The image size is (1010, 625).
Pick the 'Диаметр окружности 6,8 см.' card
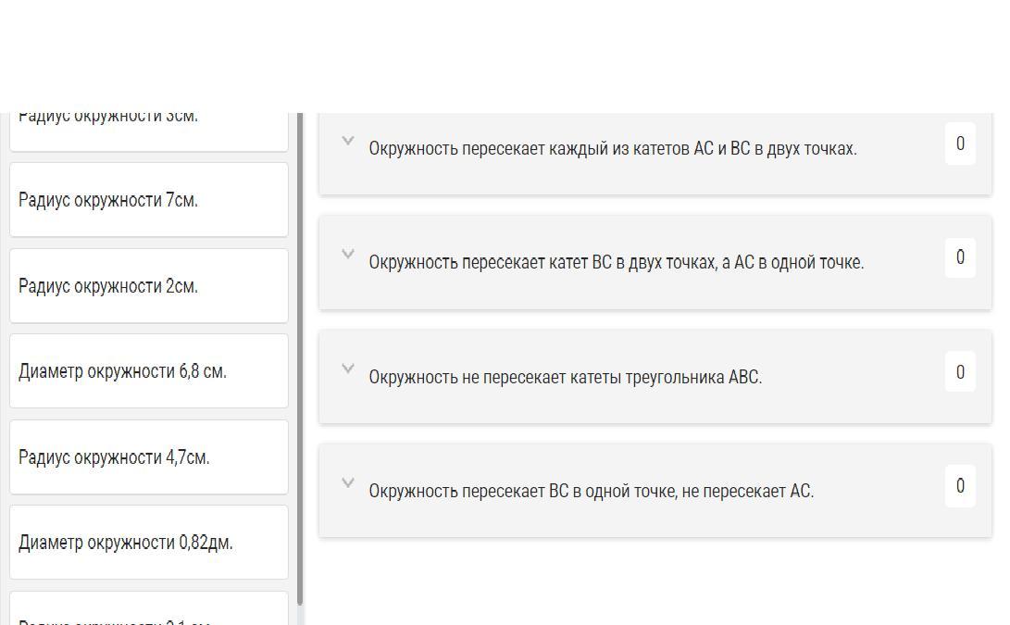(x=149, y=371)
